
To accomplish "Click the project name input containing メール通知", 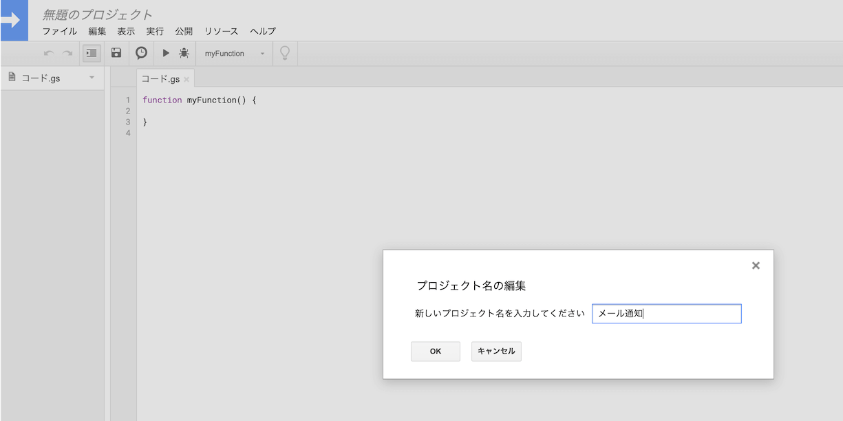I will (666, 313).
